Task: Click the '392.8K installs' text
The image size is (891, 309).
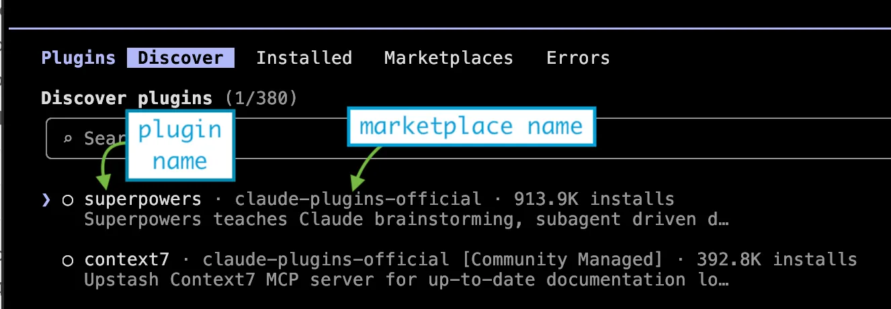Action: tap(777, 260)
